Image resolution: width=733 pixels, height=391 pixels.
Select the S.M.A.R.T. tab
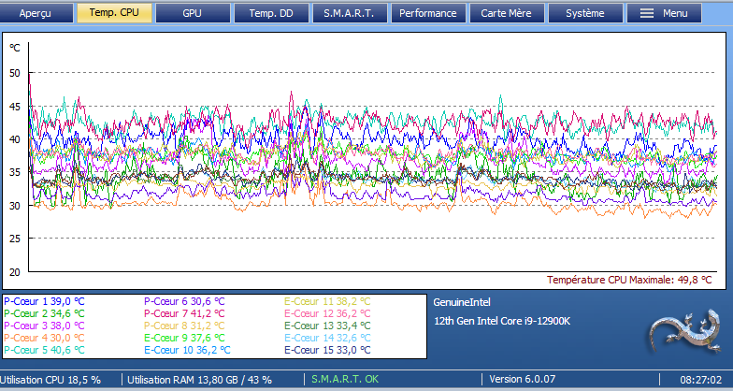pos(349,13)
